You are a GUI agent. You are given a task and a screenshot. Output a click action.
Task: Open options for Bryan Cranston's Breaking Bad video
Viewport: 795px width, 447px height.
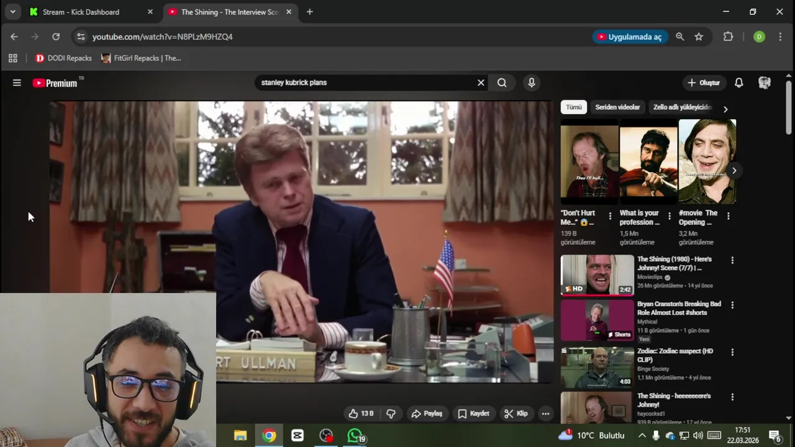[732, 305]
